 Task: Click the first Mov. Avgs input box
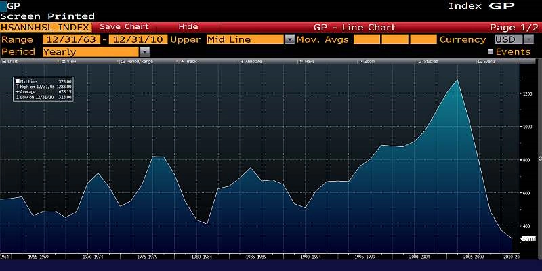click(x=367, y=40)
